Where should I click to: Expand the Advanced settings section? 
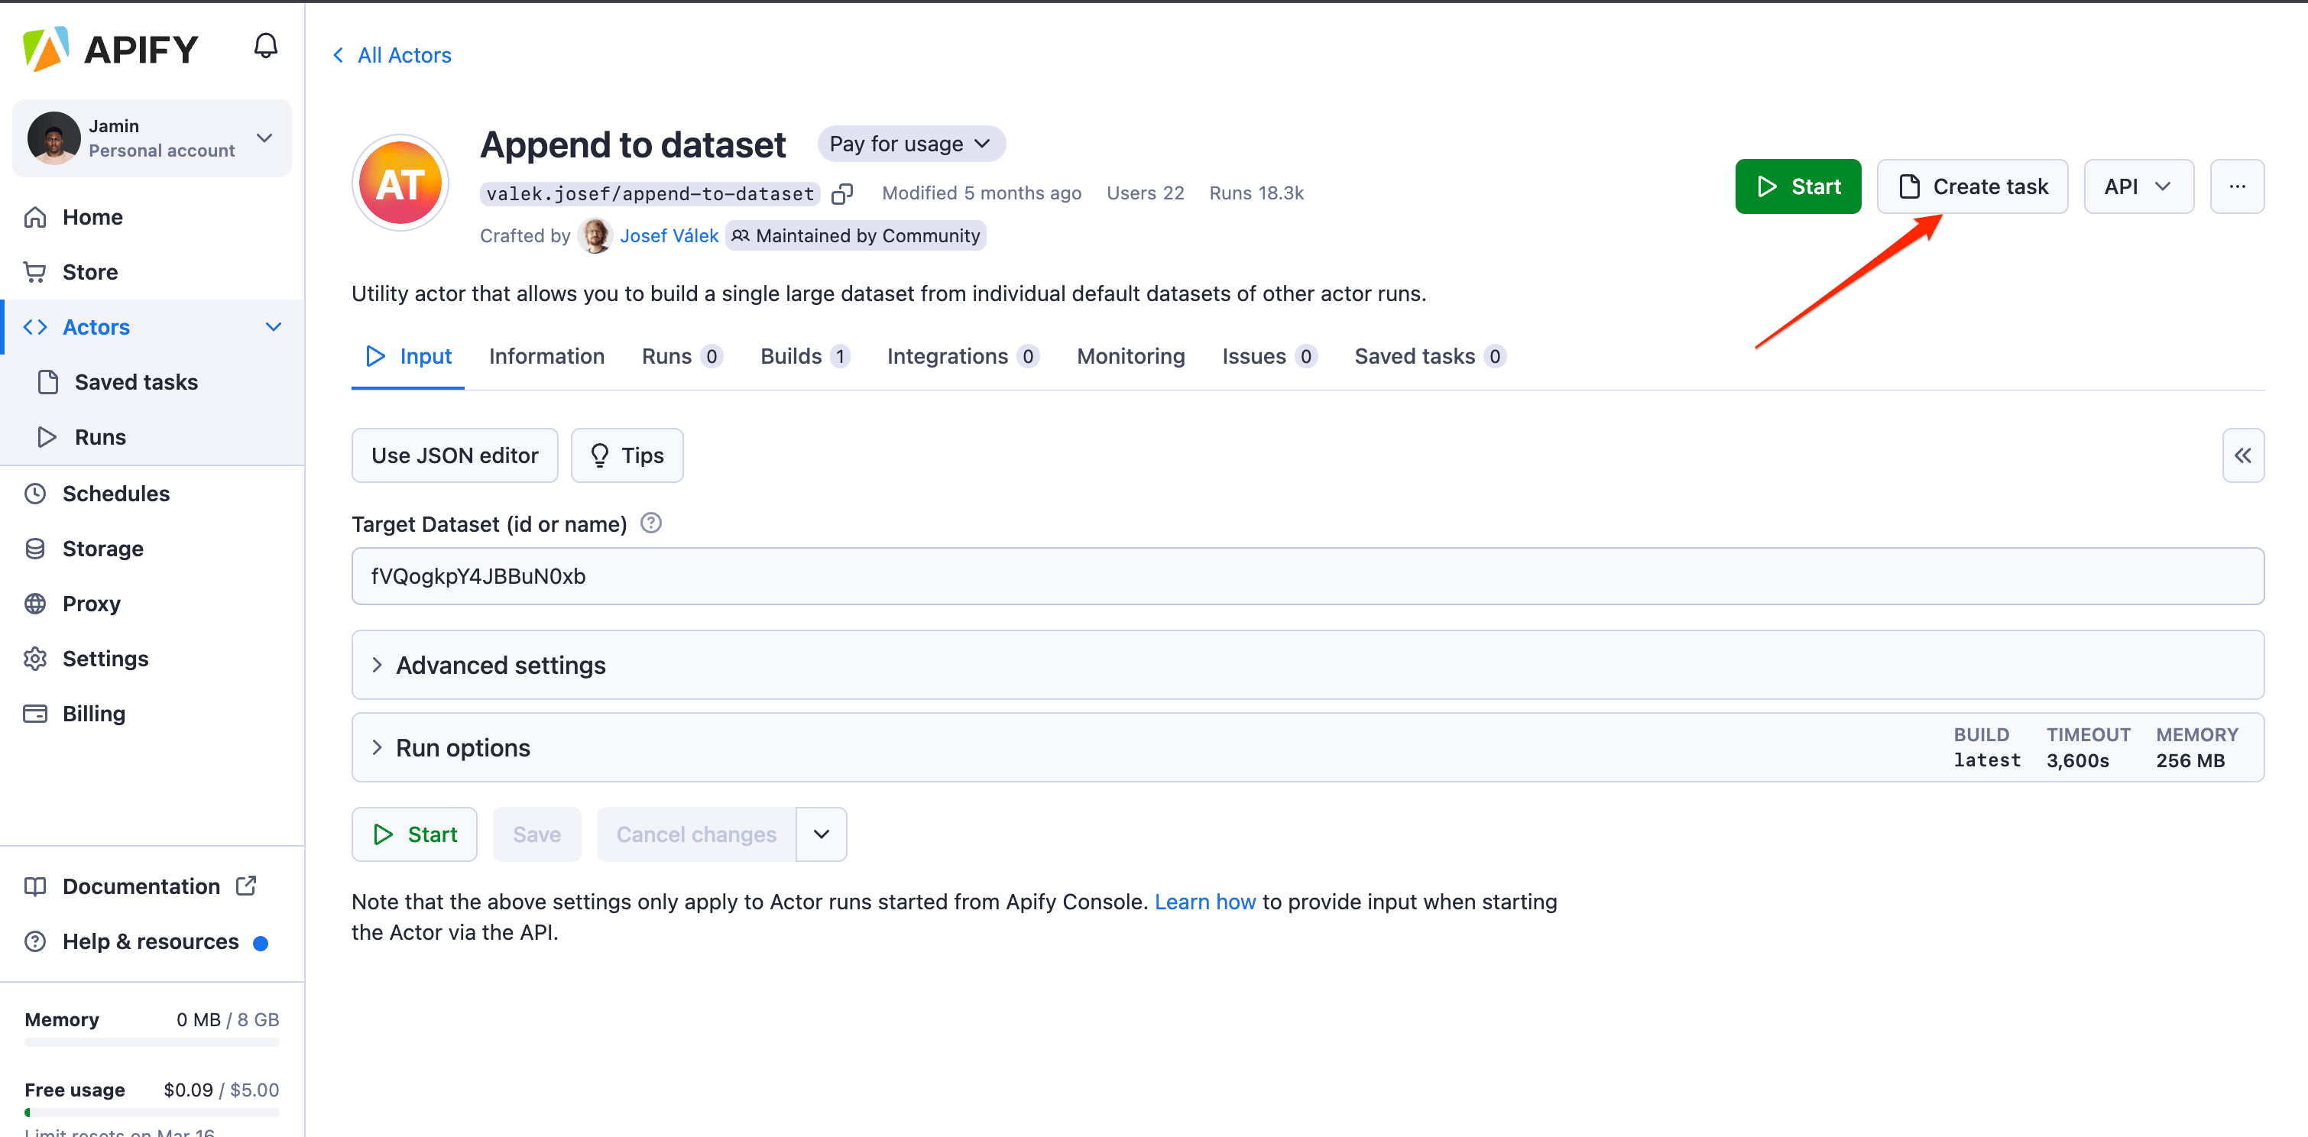pos(499,665)
